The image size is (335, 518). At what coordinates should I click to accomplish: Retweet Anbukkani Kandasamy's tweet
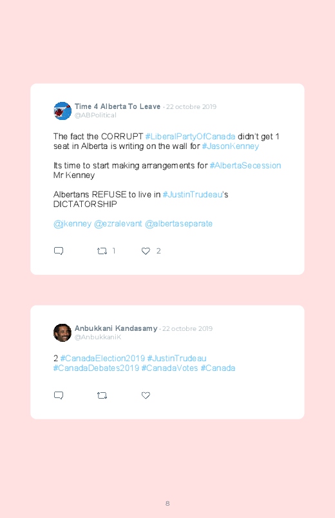tap(102, 395)
